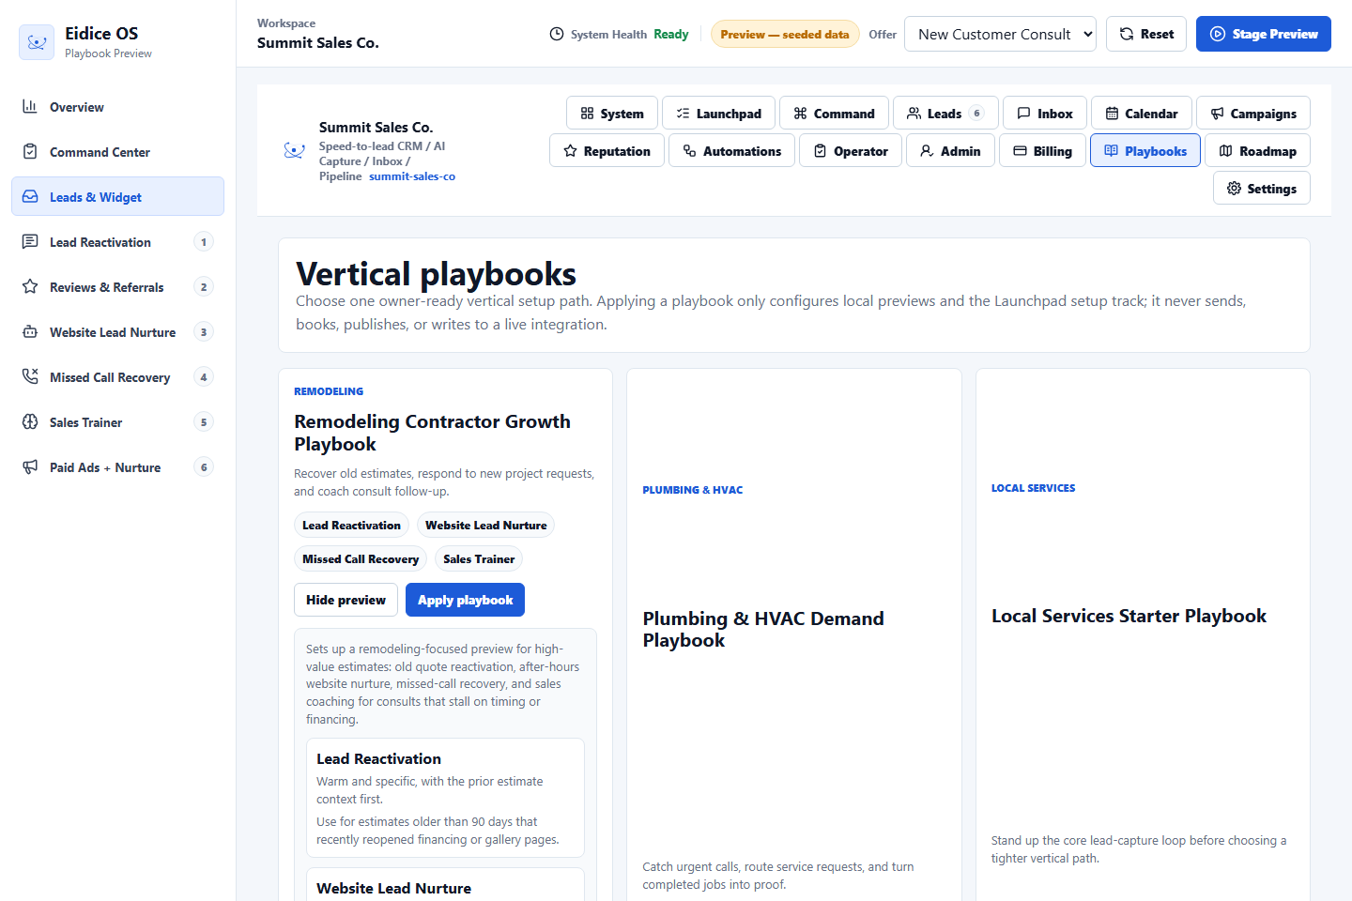Viewport: 1352px width, 901px height.
Task: Click the Website Lead Nurture badge 3
Action: tap(204, 331)
